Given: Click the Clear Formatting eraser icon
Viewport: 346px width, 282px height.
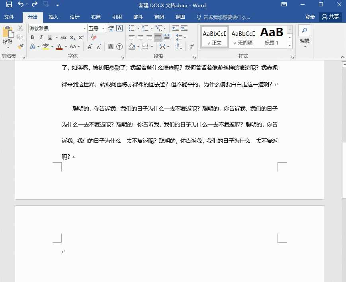Looking at the screenshot, I should click(x=94, y=37).
